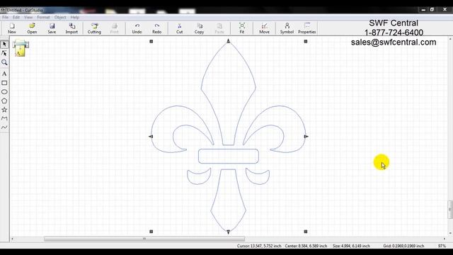This screenshot has width=453, height=255.
Task: Click the top-left selection handle
Action: [x=151, y=41]
